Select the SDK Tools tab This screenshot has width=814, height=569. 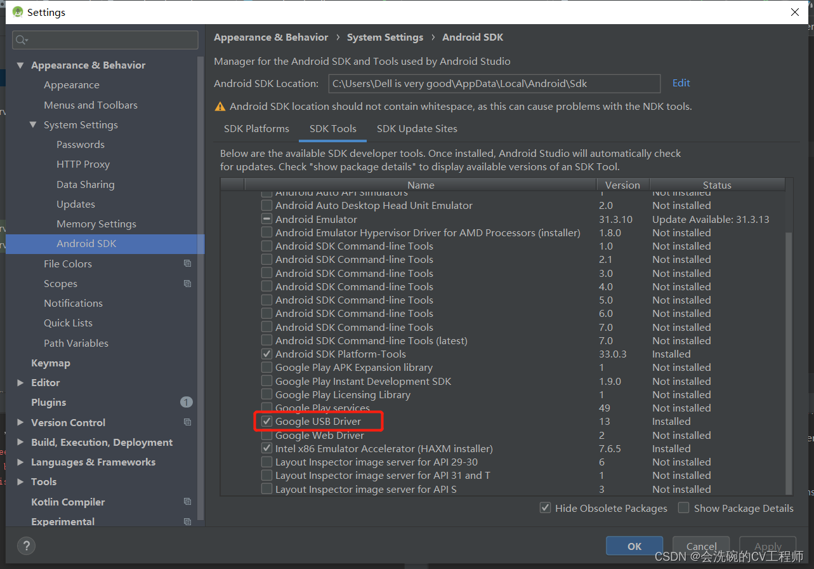(x=333, y=128)
